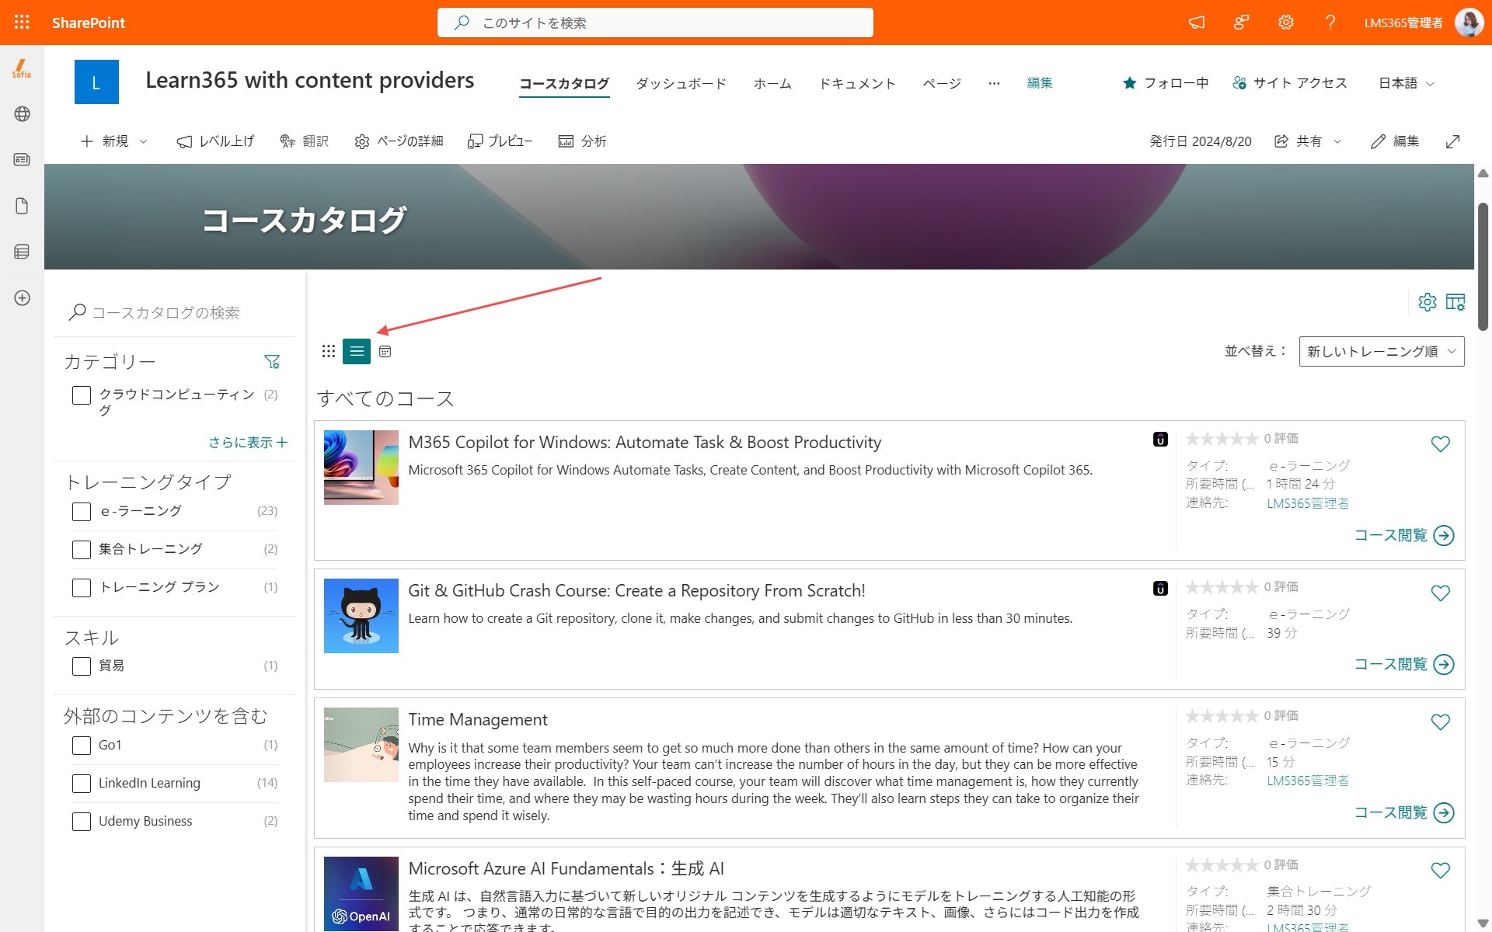Favorite the Git & GitHub course heart

click(x=1441, y=593)
